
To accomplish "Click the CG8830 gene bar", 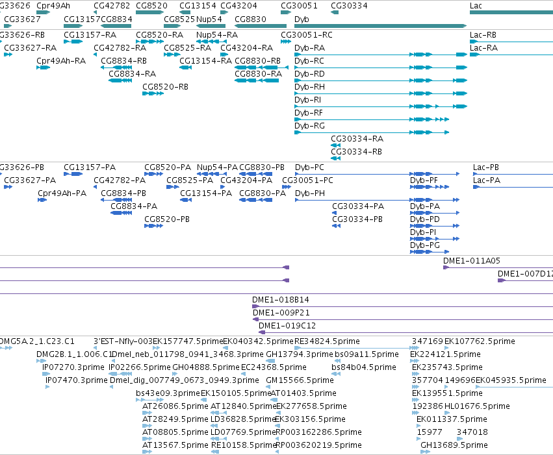I will coord(261,26).
